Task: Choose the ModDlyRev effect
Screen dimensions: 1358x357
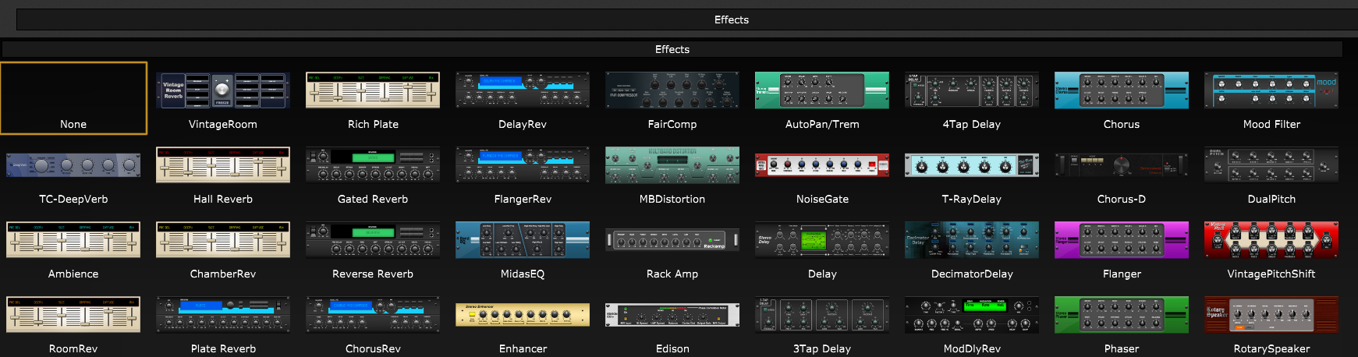Action: click(x=972, y=322)
